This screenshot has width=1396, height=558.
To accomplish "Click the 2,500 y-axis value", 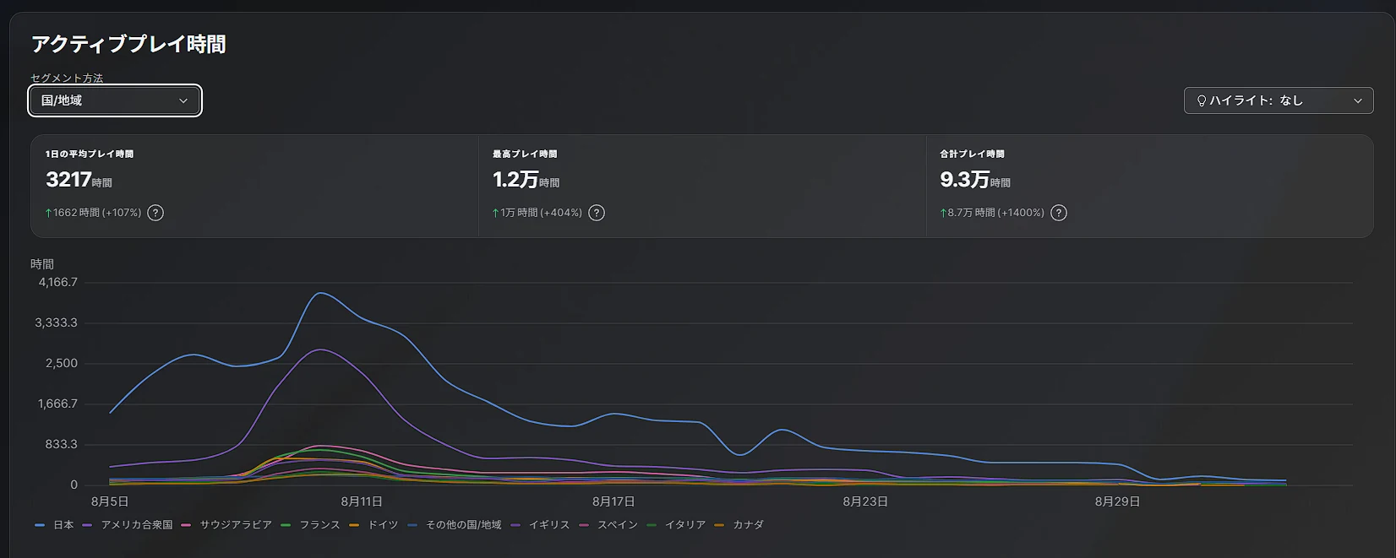I will tap(62, 363).
